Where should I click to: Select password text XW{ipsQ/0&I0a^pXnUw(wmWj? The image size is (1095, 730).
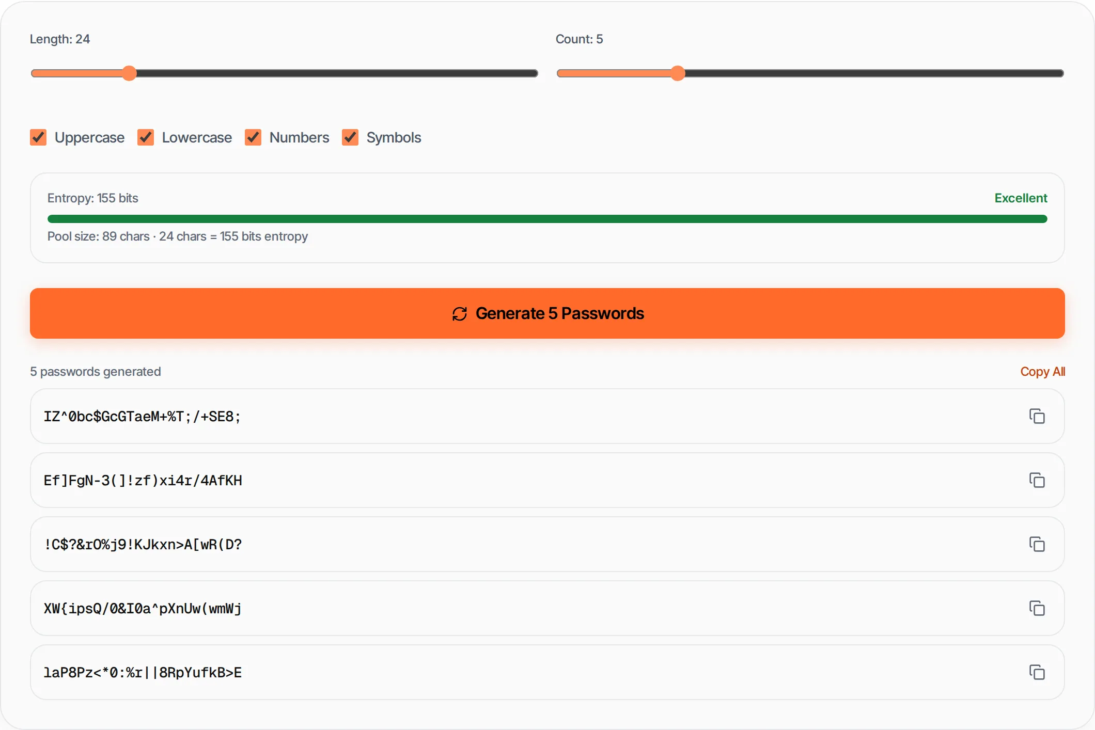tap(143, 609)
